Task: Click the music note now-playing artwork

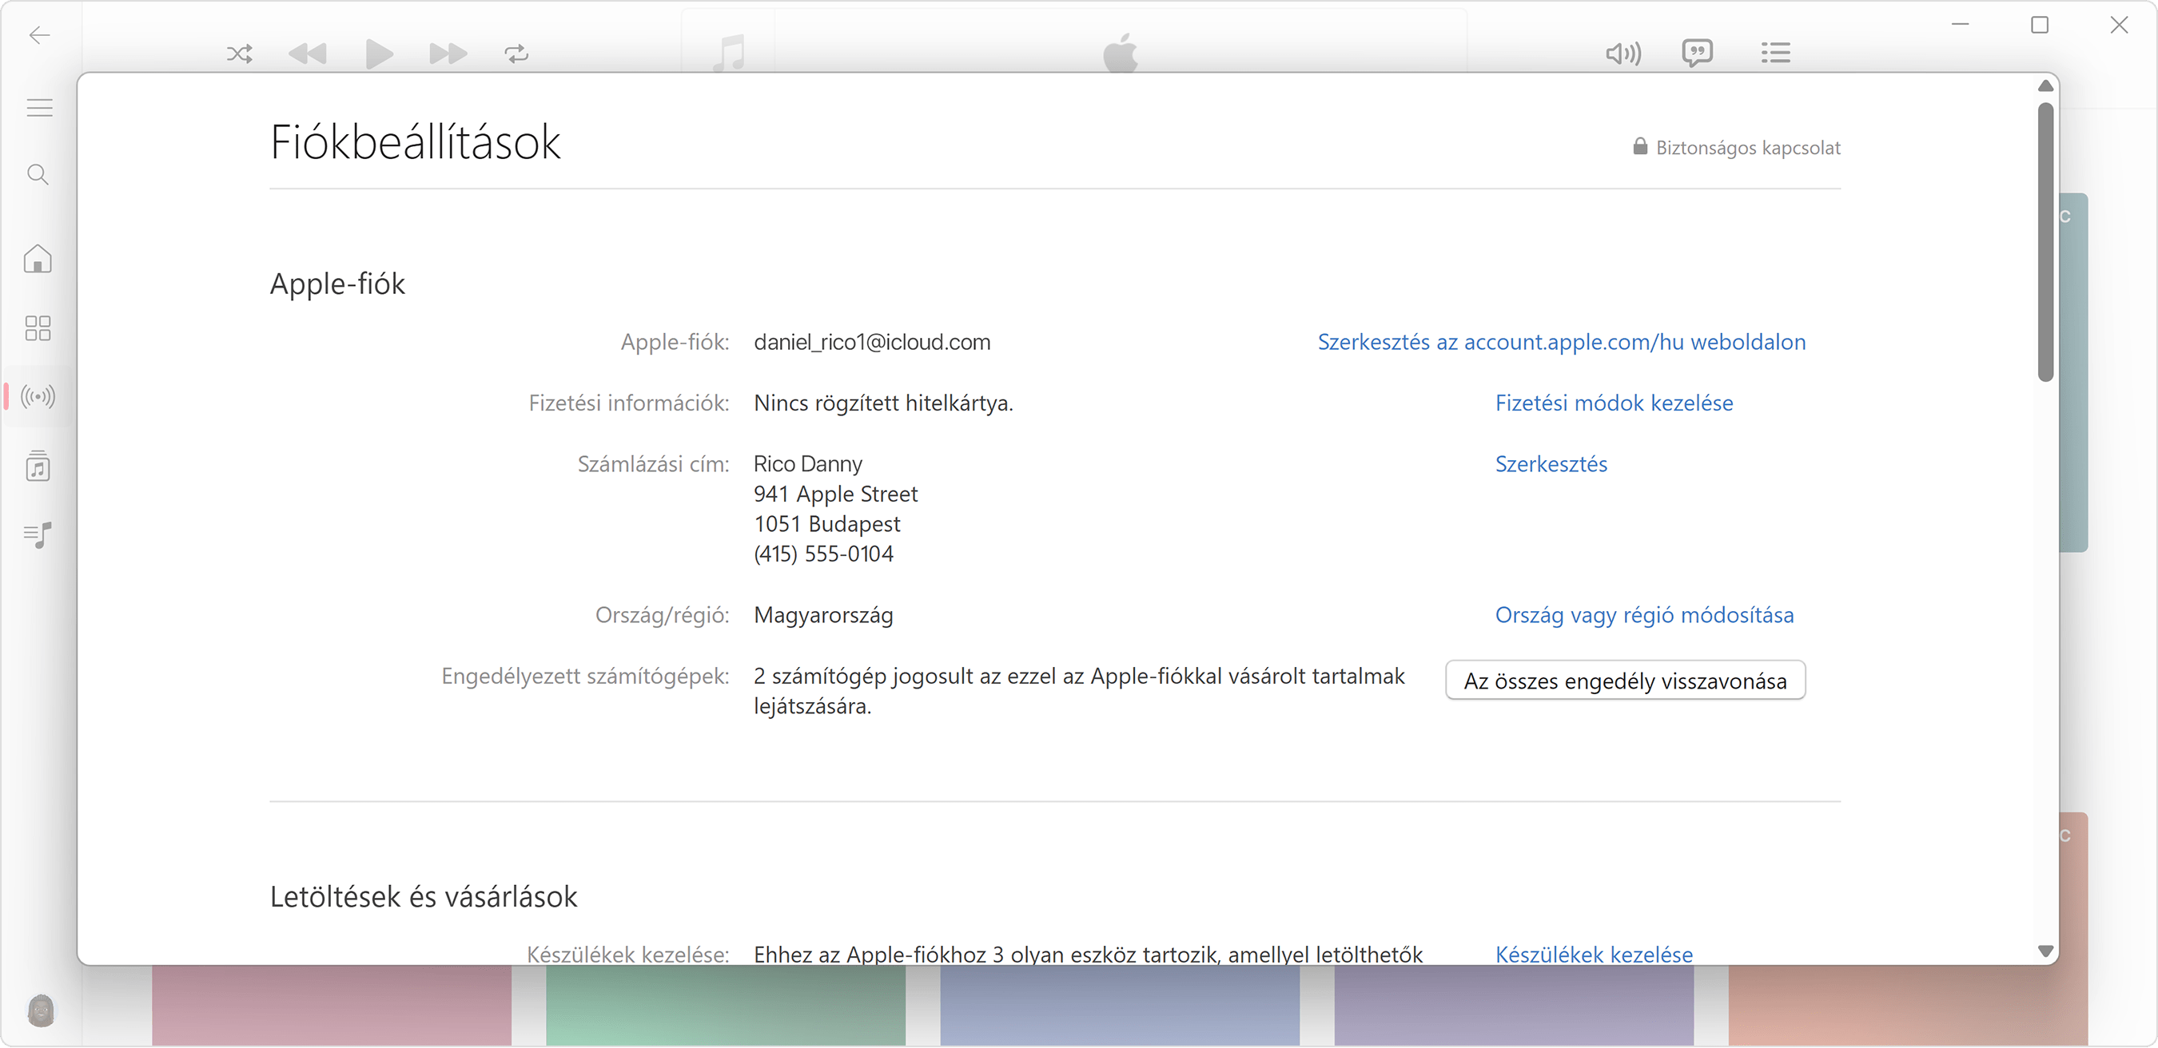Action: click(x=729, y=52)
